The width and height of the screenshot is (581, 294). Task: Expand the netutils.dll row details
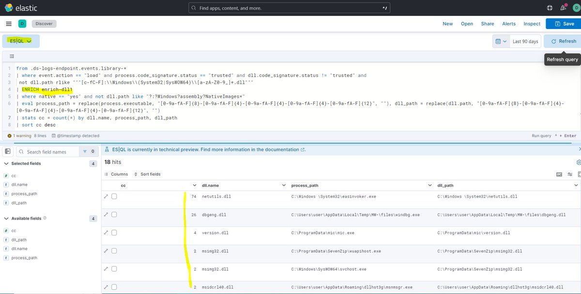[106, 196]
